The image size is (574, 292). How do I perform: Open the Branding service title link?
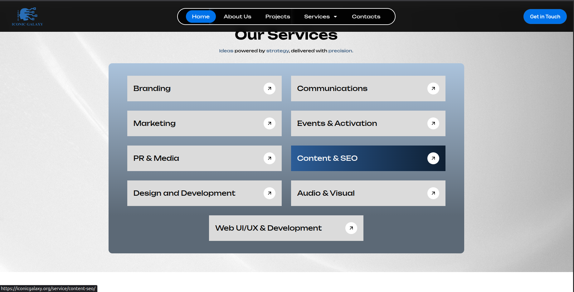pyautogui.click(x=152, y=89)
